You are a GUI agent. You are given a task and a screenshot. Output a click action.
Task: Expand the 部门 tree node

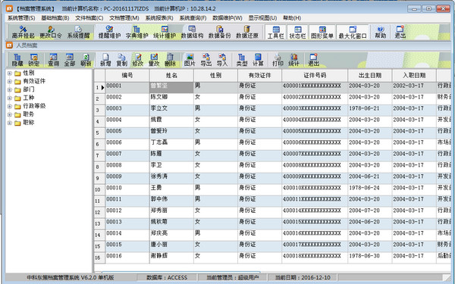[10, 90]
